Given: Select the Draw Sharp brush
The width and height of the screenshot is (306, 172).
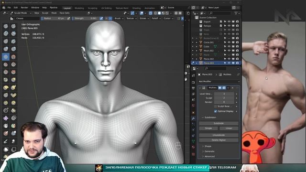Looking at the screenshot, I should [x=13, y=26].
